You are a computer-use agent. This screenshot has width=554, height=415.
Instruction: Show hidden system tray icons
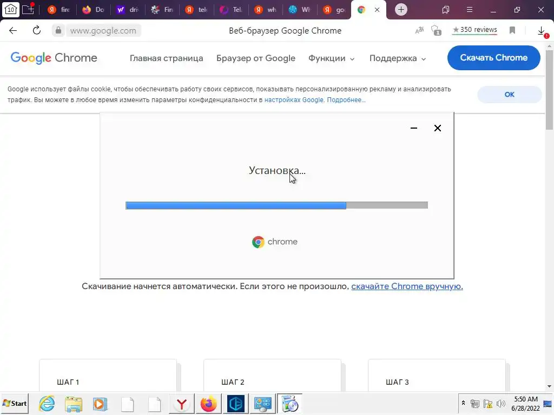coord(463,403)
